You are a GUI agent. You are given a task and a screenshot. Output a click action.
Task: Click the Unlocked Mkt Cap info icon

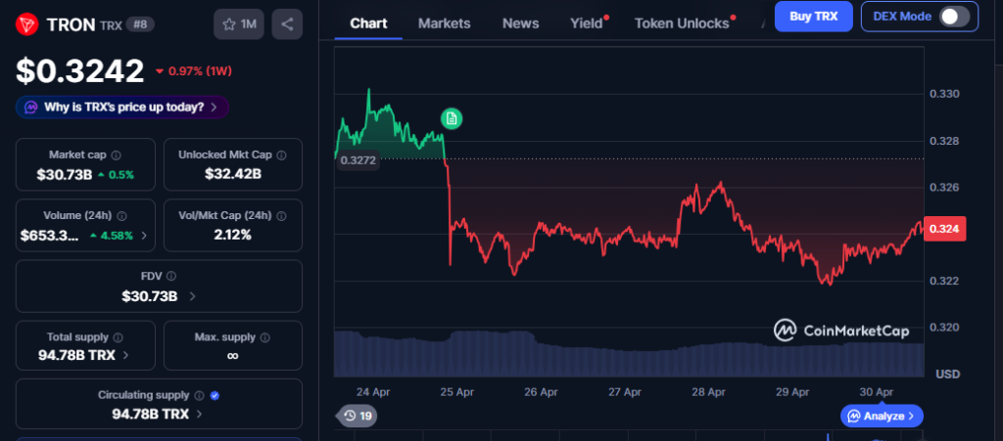coord(282,155)
